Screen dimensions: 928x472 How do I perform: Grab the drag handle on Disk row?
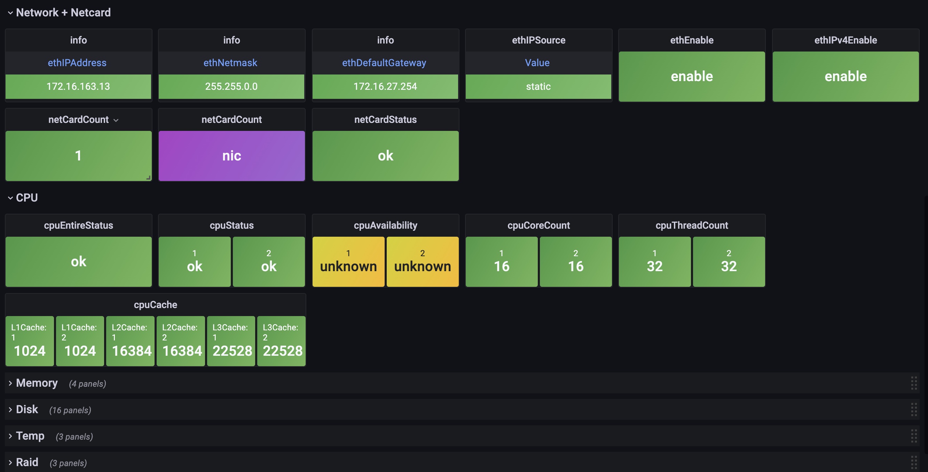(914, 410)
